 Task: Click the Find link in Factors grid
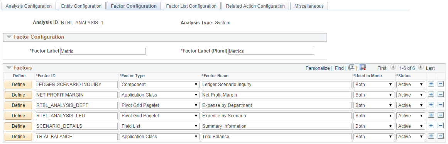(339, 68)
